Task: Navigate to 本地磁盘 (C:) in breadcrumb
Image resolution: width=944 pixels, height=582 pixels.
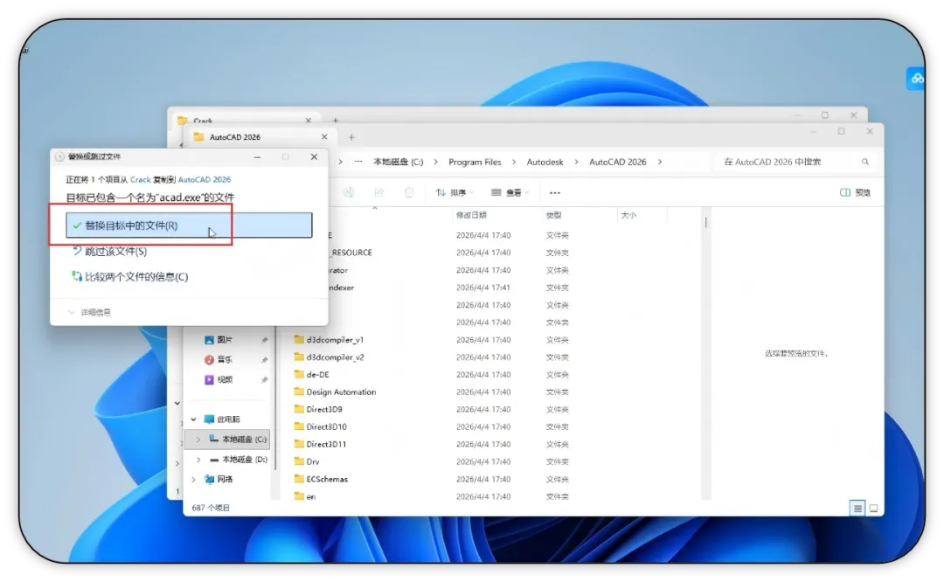Action: tap(398, 162)
